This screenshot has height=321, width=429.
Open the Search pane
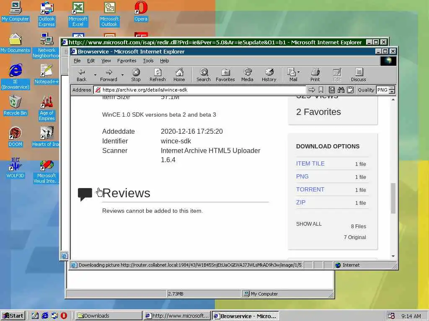[203, 75]
